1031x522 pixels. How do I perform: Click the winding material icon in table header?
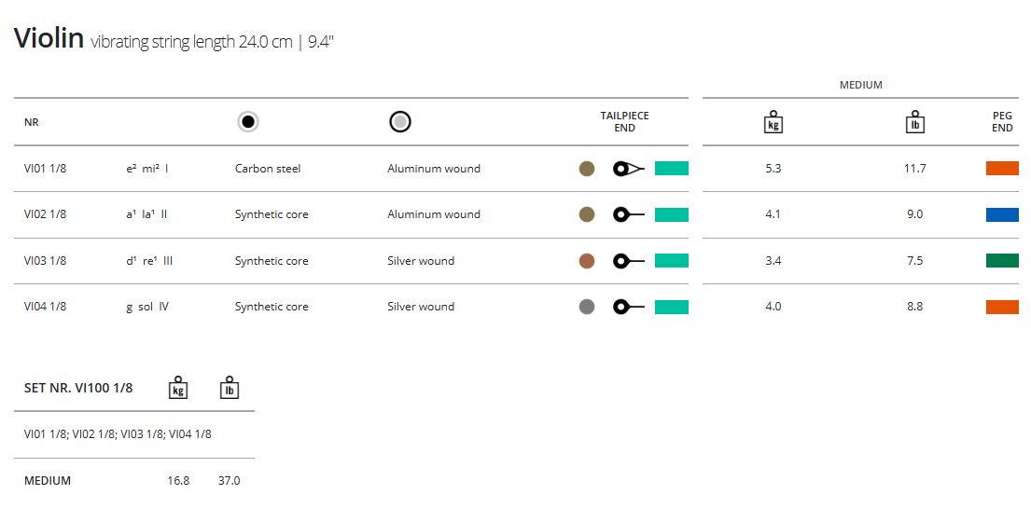point(400,121)
